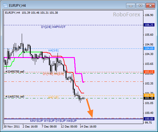The image size is (158, 132).
Task: Click the H4[3/8] level label
Action: pyautogui.click(x=53, y=51)
